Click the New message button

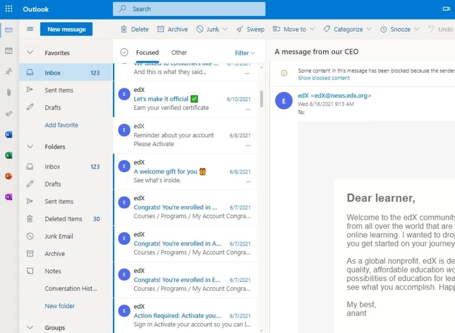[x=66, y=29]
